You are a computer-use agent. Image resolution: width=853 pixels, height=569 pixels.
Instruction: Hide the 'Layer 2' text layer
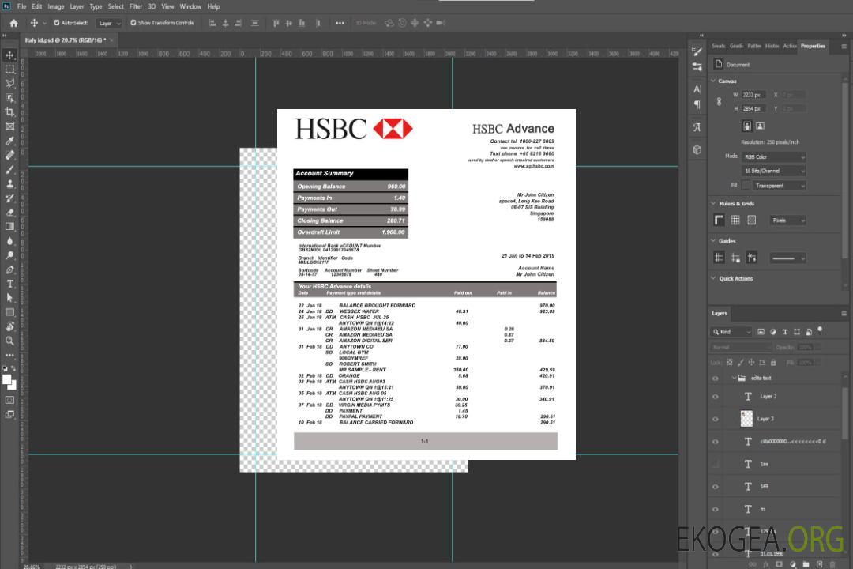pos(716,397)
